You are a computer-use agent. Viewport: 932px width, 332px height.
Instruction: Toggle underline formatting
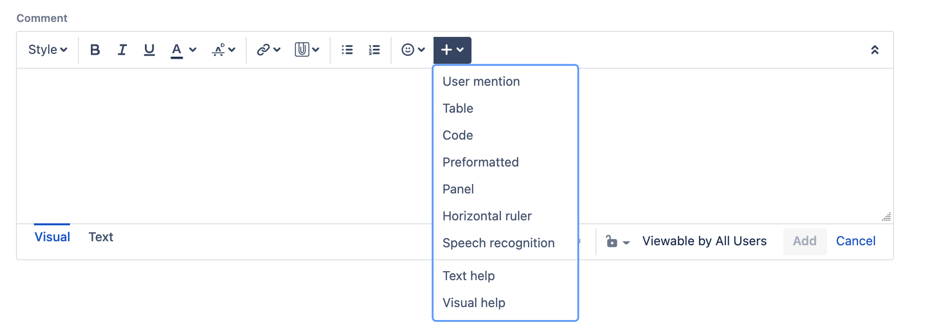149,50
